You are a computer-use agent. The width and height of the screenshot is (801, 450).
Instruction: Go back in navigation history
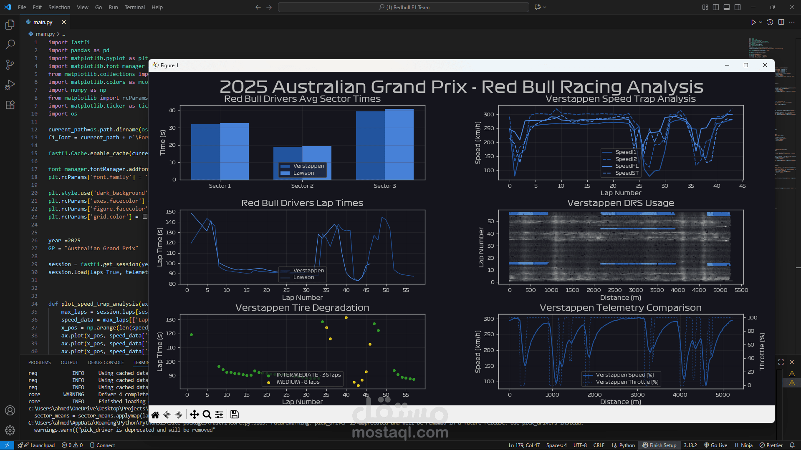258,7
